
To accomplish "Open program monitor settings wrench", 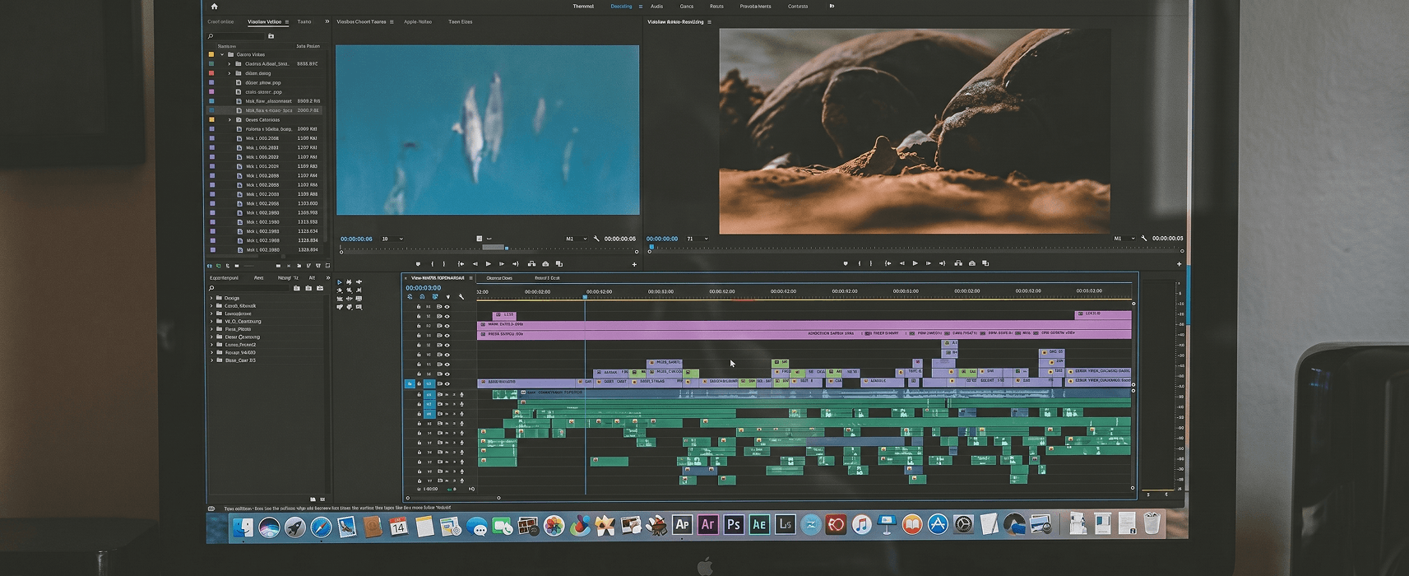I will 1144,239.
